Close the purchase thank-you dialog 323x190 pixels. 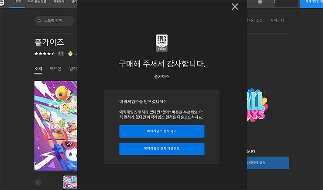[x=235, y=7]
